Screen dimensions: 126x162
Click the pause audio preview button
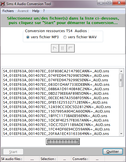coord(63,48)
